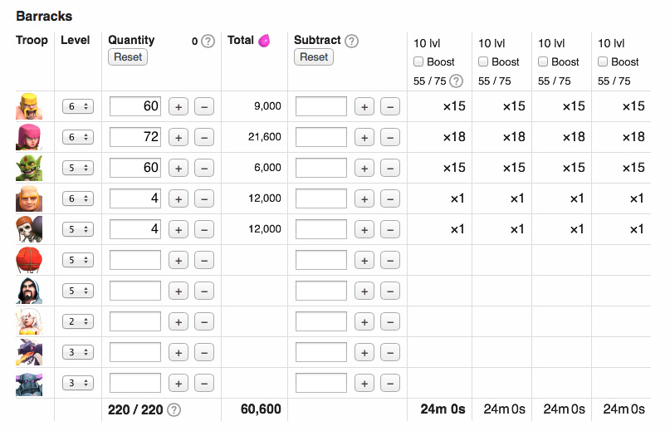Click the Giant troop icon
Screen dimensions: 670x431
[x=29, y=198]
